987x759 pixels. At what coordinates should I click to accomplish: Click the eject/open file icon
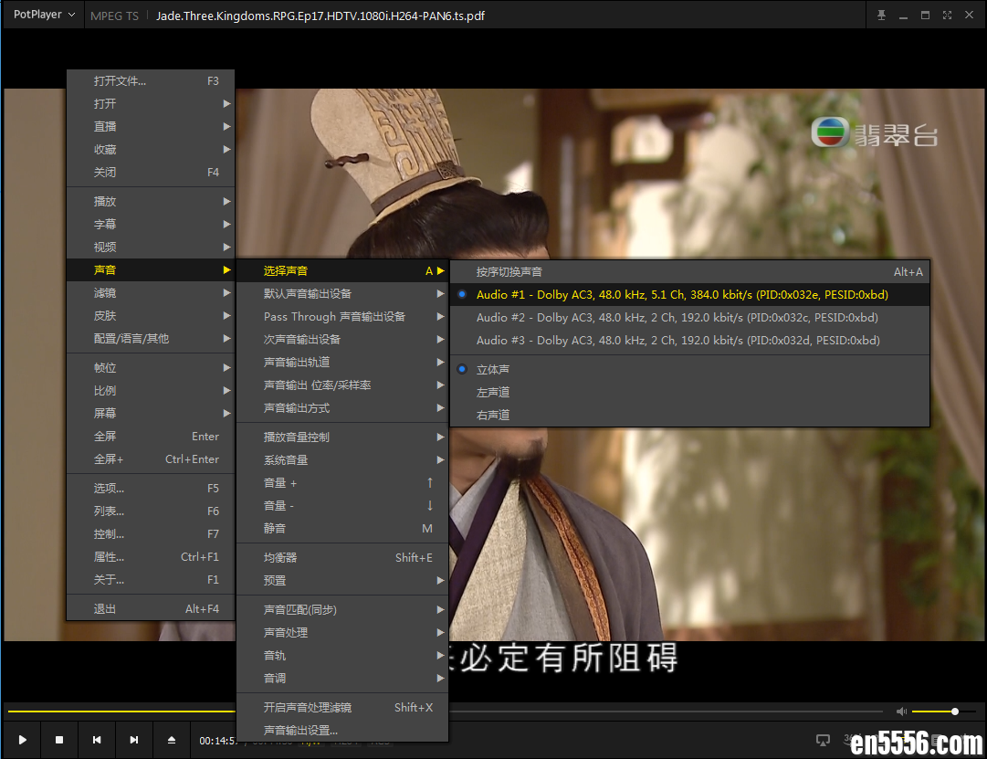click(172, 740)
